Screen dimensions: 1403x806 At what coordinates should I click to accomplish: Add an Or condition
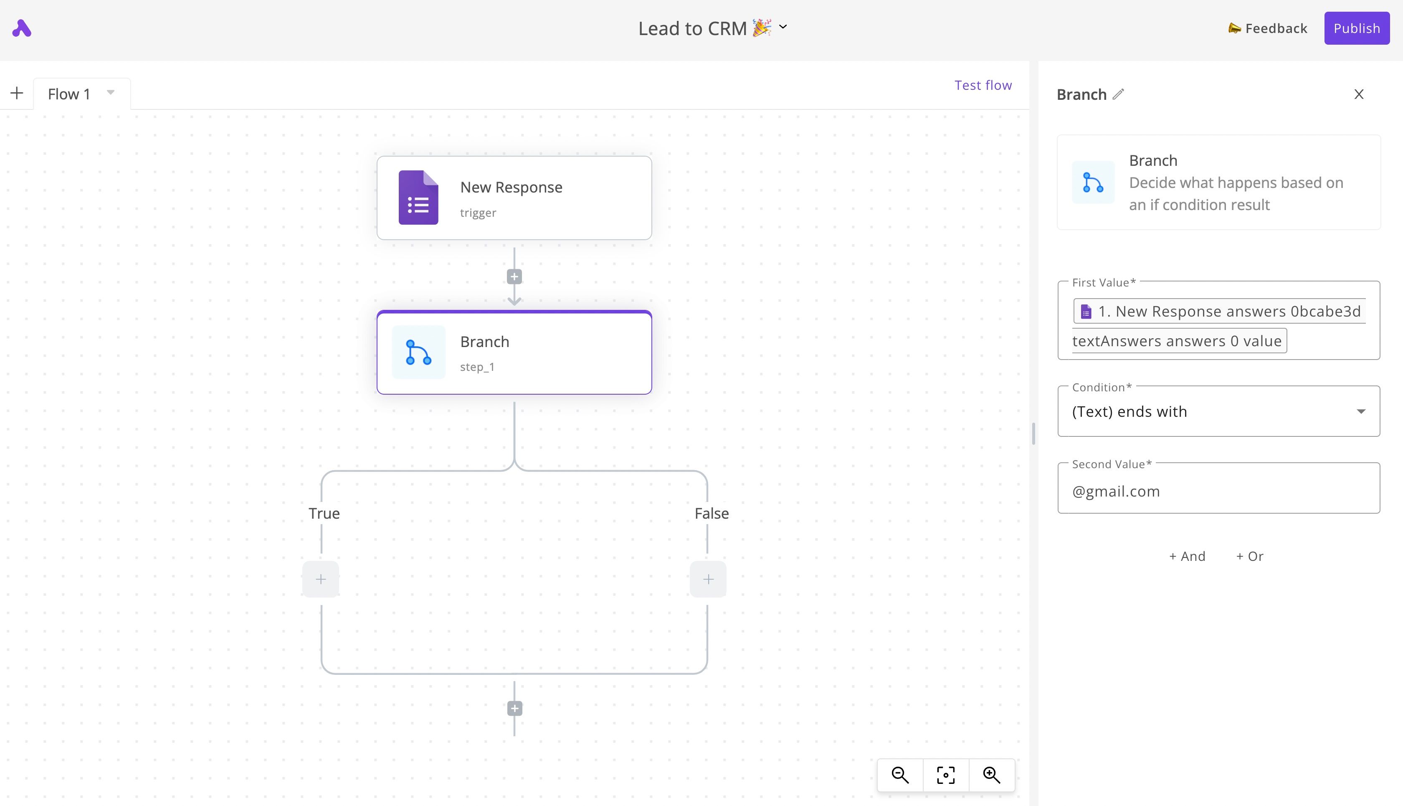coord(1250,556)
